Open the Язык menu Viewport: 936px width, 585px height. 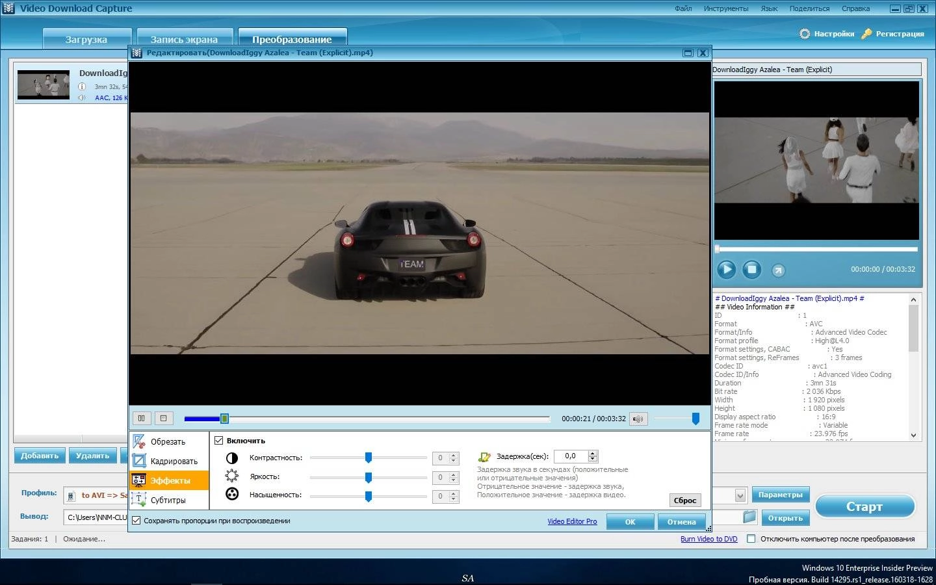[x=769, y=9]
